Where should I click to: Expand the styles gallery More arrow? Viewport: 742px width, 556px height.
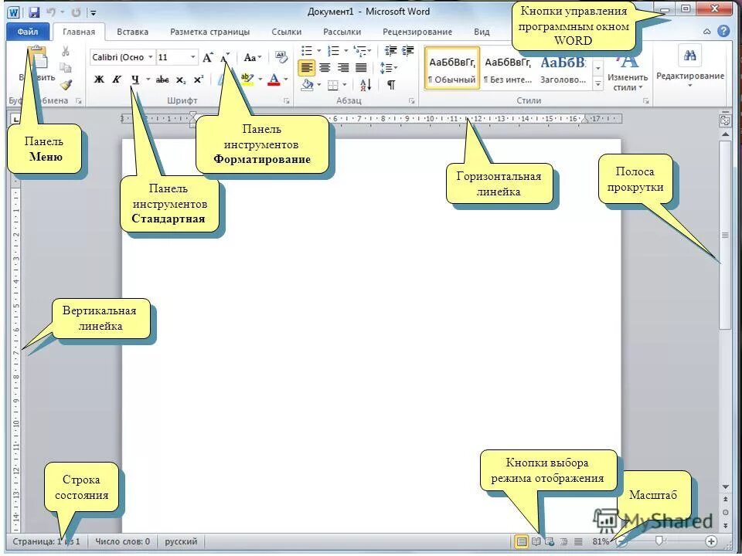click(x=598, y=84)
